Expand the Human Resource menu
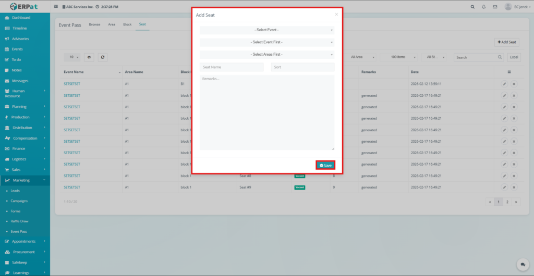Image resolution: width=534 pixels, height=276 pixels. 25,93
